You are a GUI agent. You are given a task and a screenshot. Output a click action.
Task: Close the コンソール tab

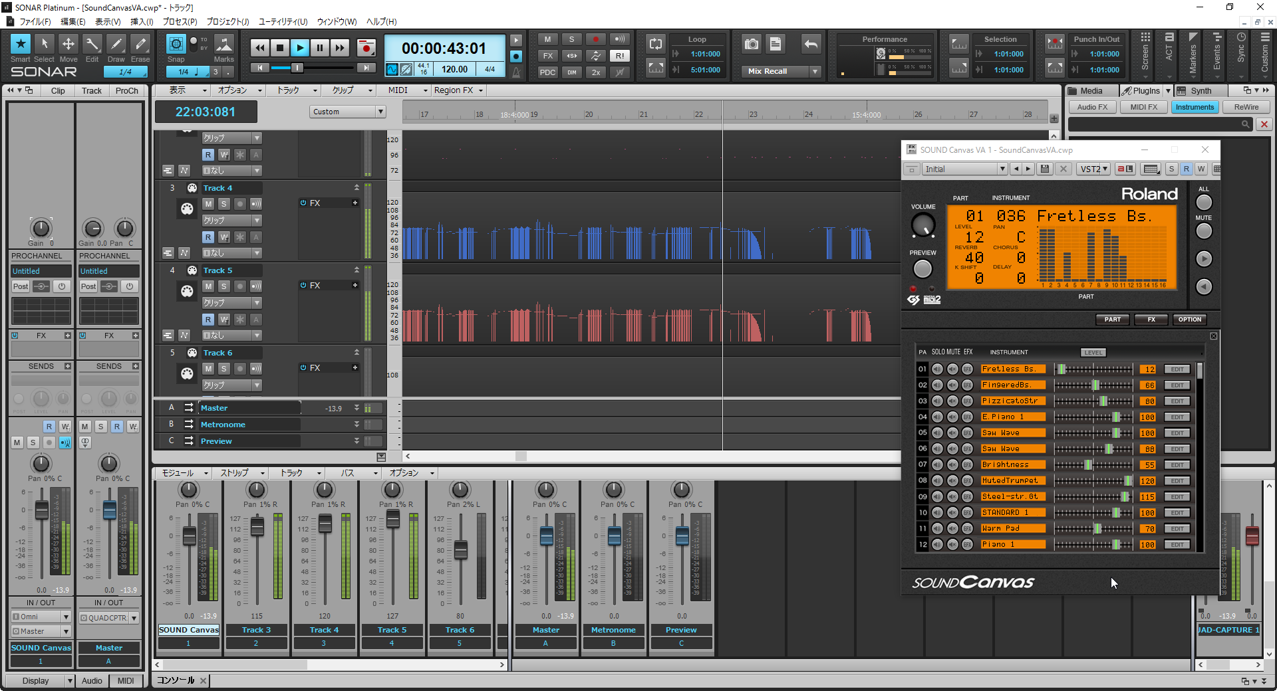coord(203,680)
